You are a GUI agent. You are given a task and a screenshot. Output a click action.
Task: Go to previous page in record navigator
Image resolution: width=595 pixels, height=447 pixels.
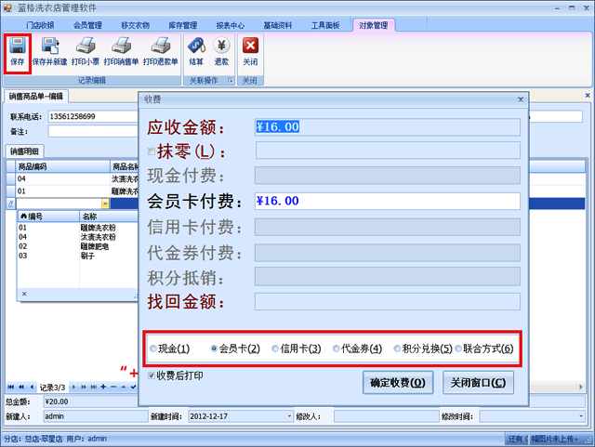coord(21,387)
